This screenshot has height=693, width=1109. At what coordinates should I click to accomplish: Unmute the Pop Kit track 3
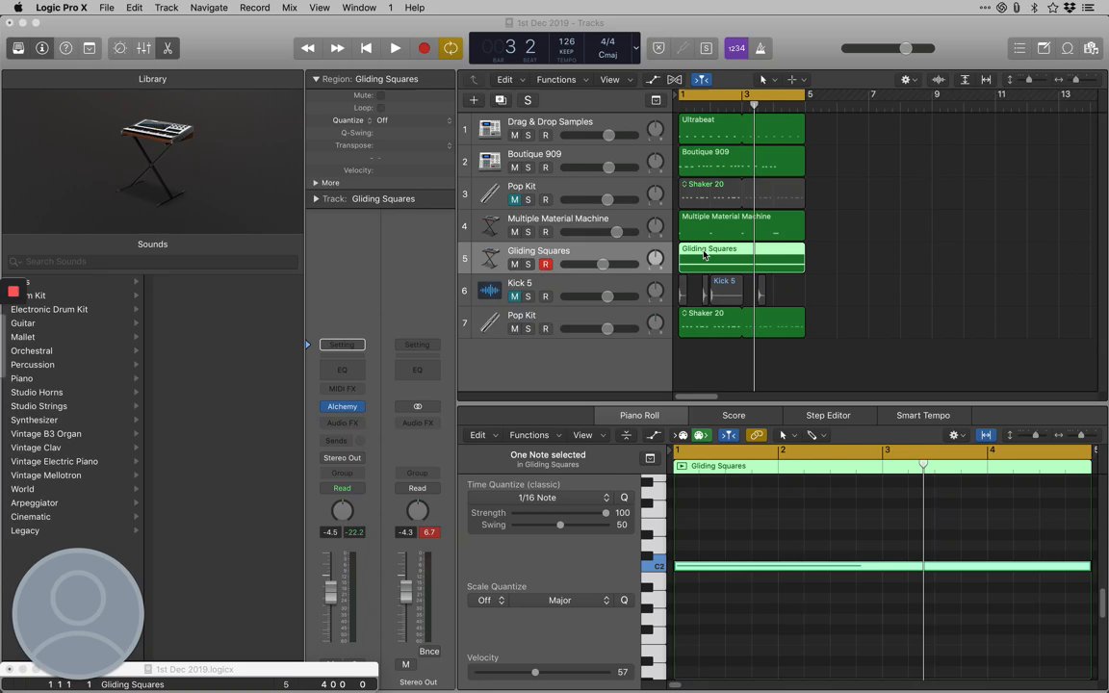[x=514, y=199]
